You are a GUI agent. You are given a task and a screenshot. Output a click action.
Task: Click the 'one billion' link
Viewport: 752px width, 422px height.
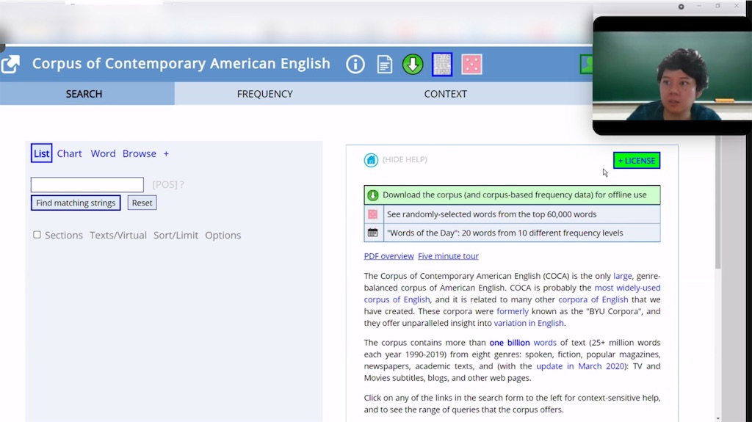click(x=510, y=343)
